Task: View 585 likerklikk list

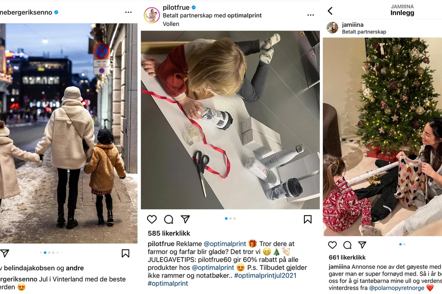Action: tap(169, 233)
